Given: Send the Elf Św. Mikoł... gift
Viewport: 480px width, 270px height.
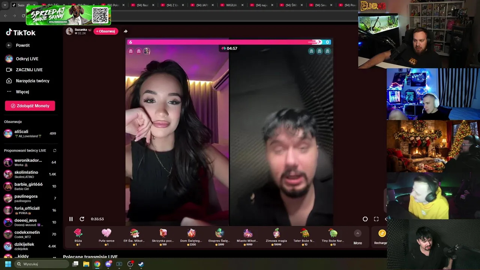Looking at the screenshot, I should coord(134,237).
